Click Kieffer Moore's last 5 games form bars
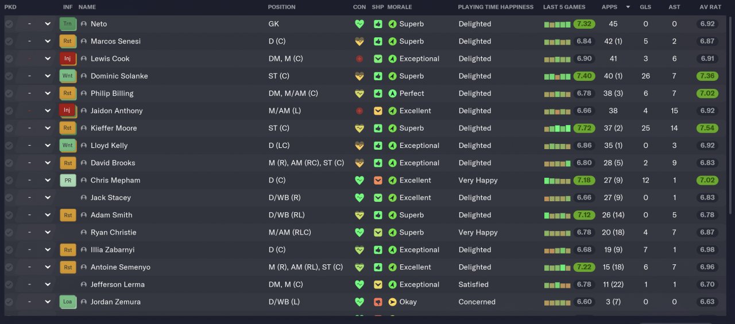The width and height of the screenshot is (735, 324). [x=557, y=128]
